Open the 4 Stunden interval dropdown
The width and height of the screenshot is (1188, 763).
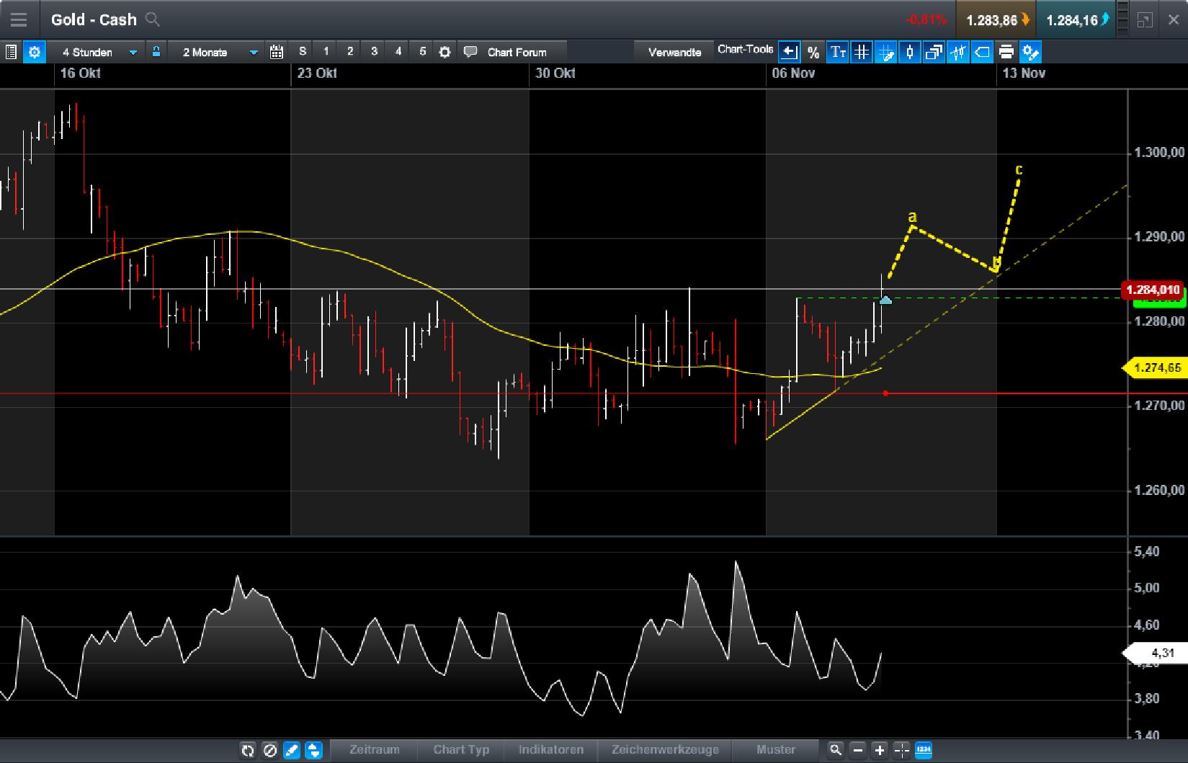(133, 52)
